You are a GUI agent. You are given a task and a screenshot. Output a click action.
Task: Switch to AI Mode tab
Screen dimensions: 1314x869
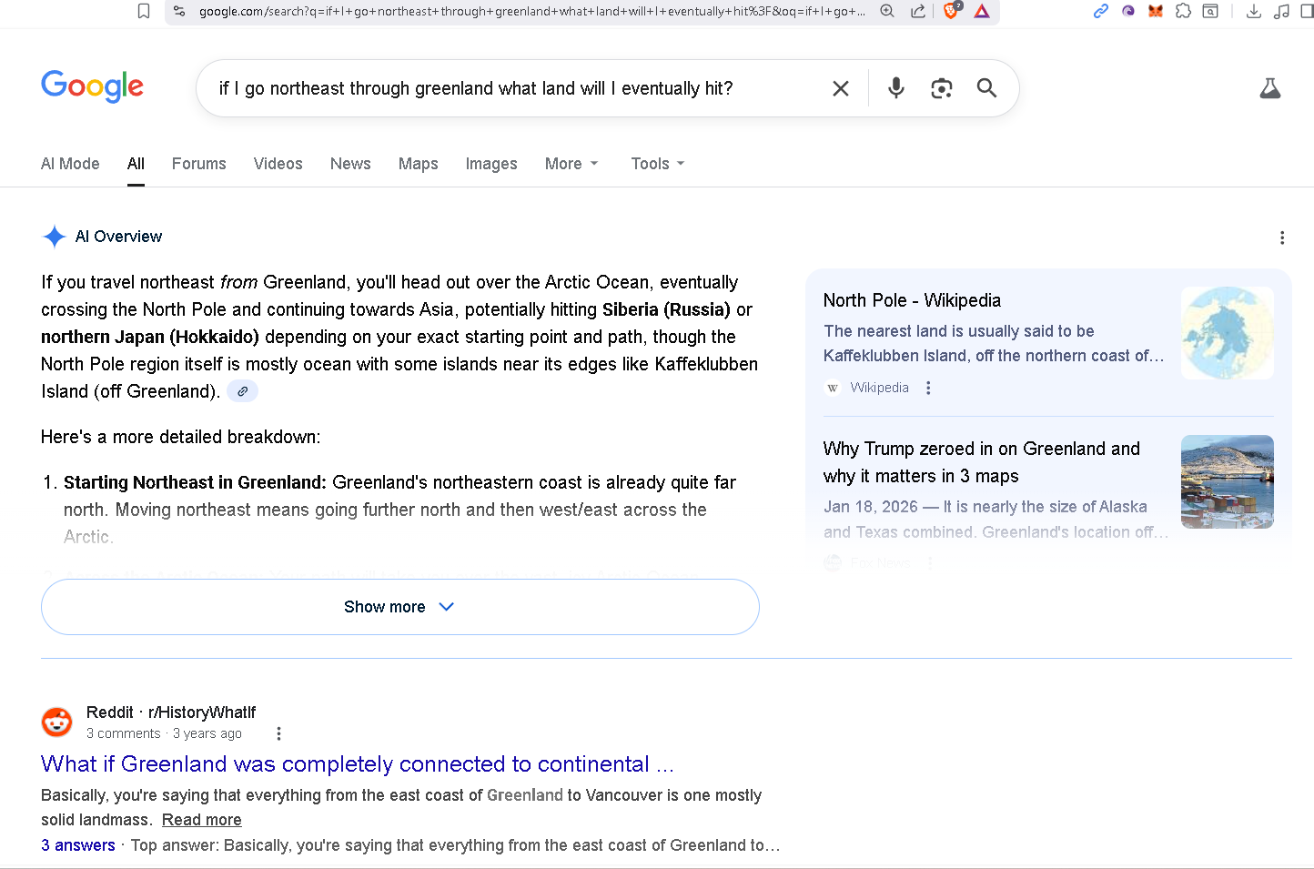70,164
